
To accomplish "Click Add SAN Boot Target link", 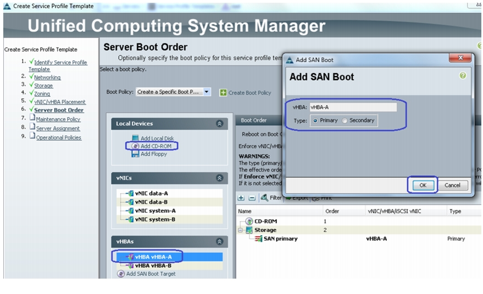I will [x=151, y=274].
